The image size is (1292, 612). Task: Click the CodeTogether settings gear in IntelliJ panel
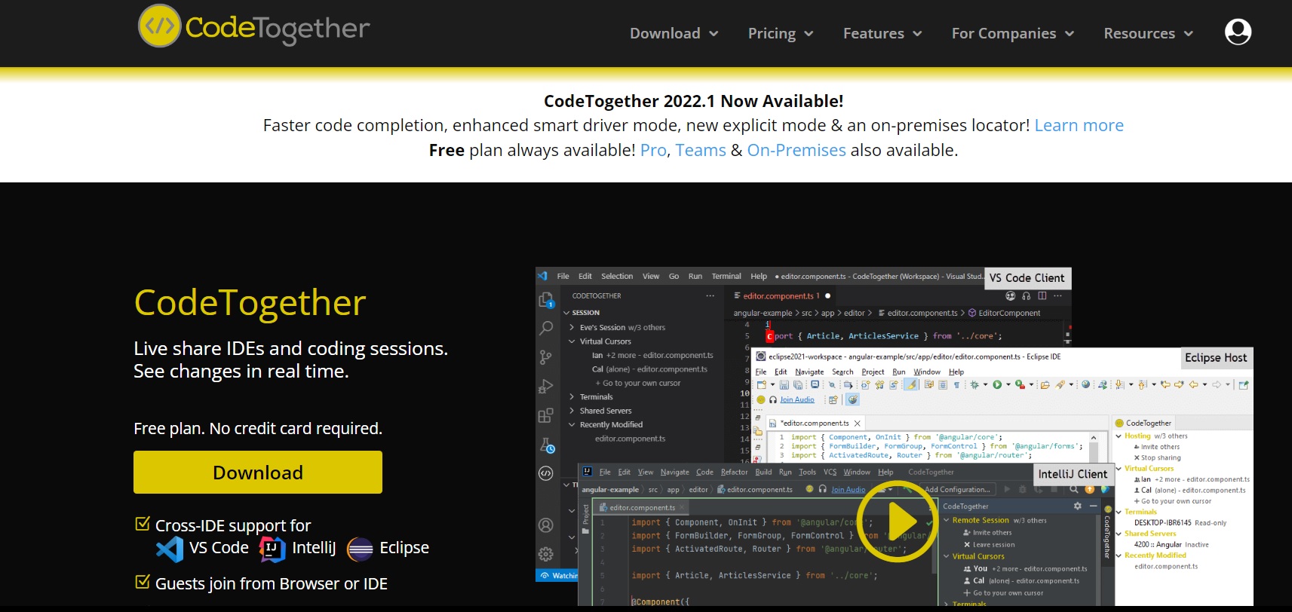click(1078, 506)
